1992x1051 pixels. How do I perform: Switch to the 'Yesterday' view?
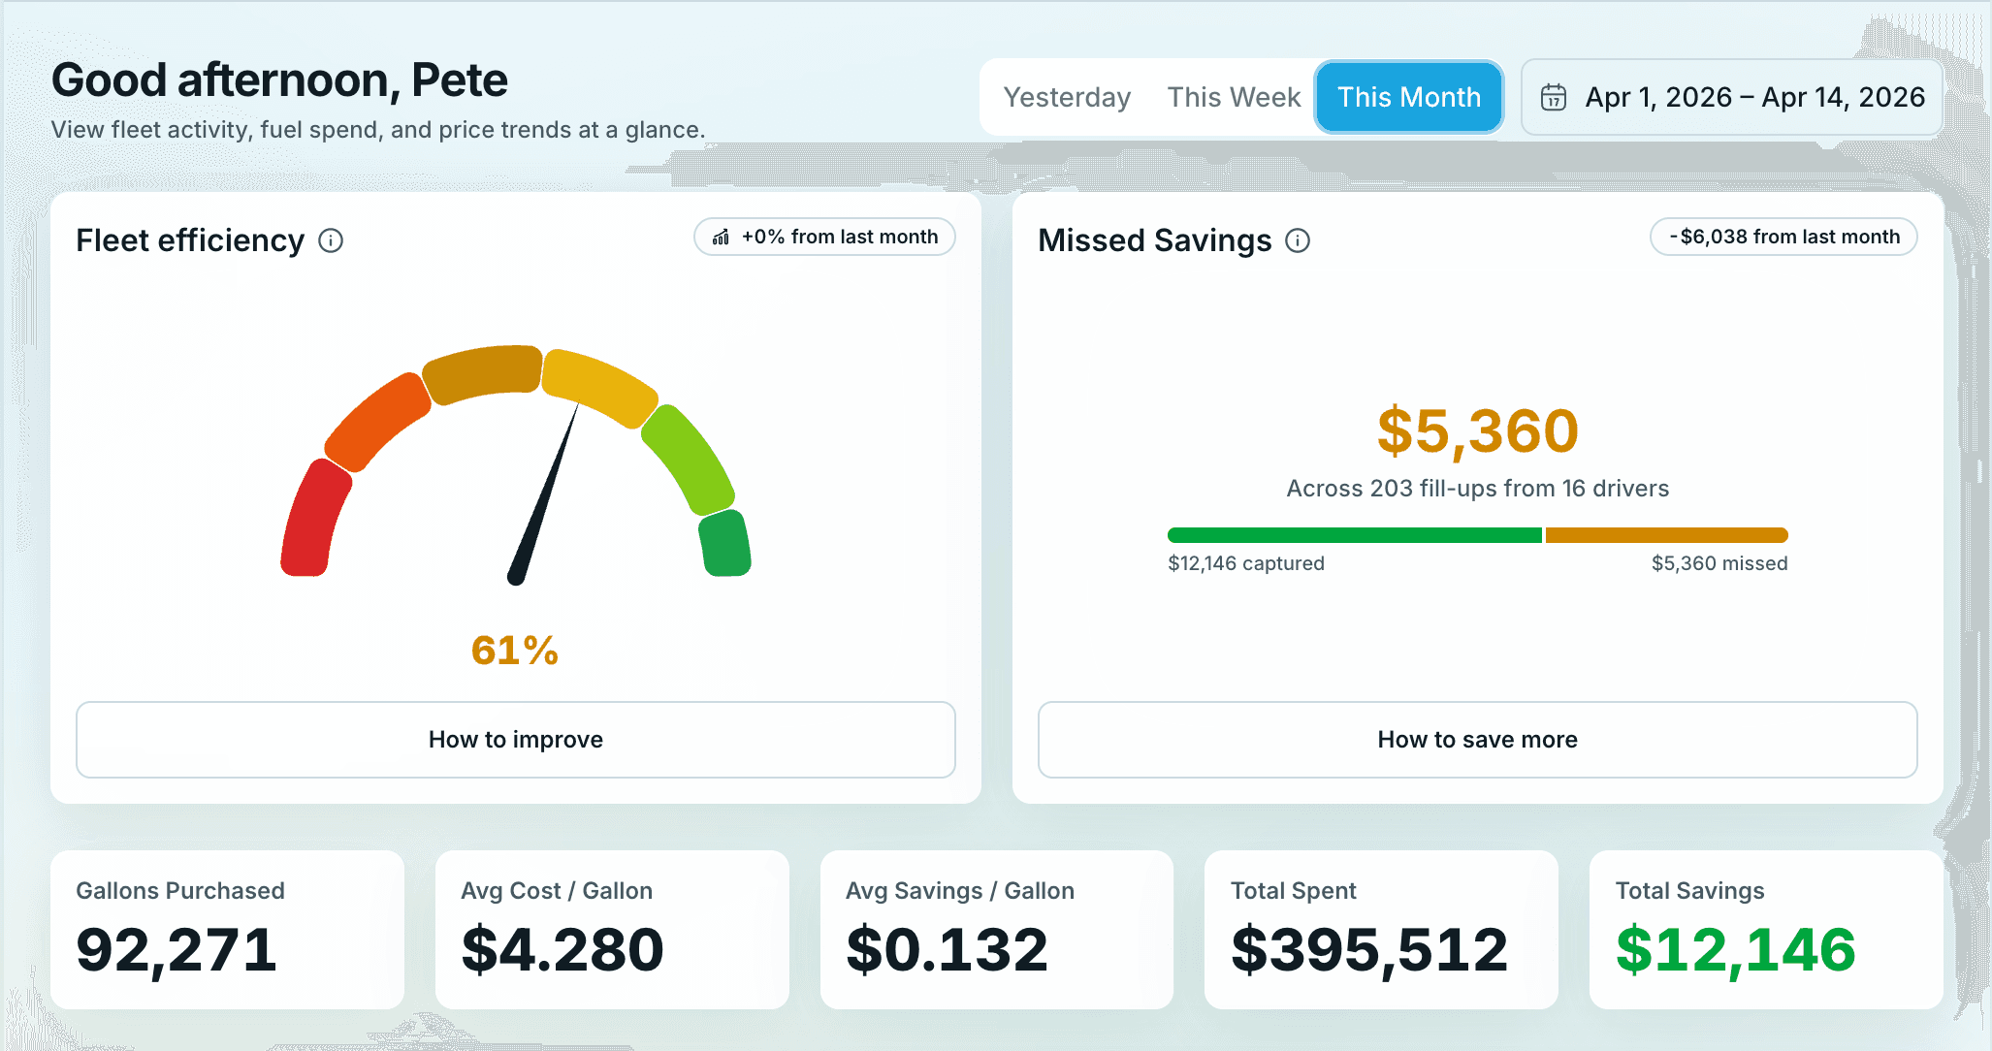[1067, 97]
